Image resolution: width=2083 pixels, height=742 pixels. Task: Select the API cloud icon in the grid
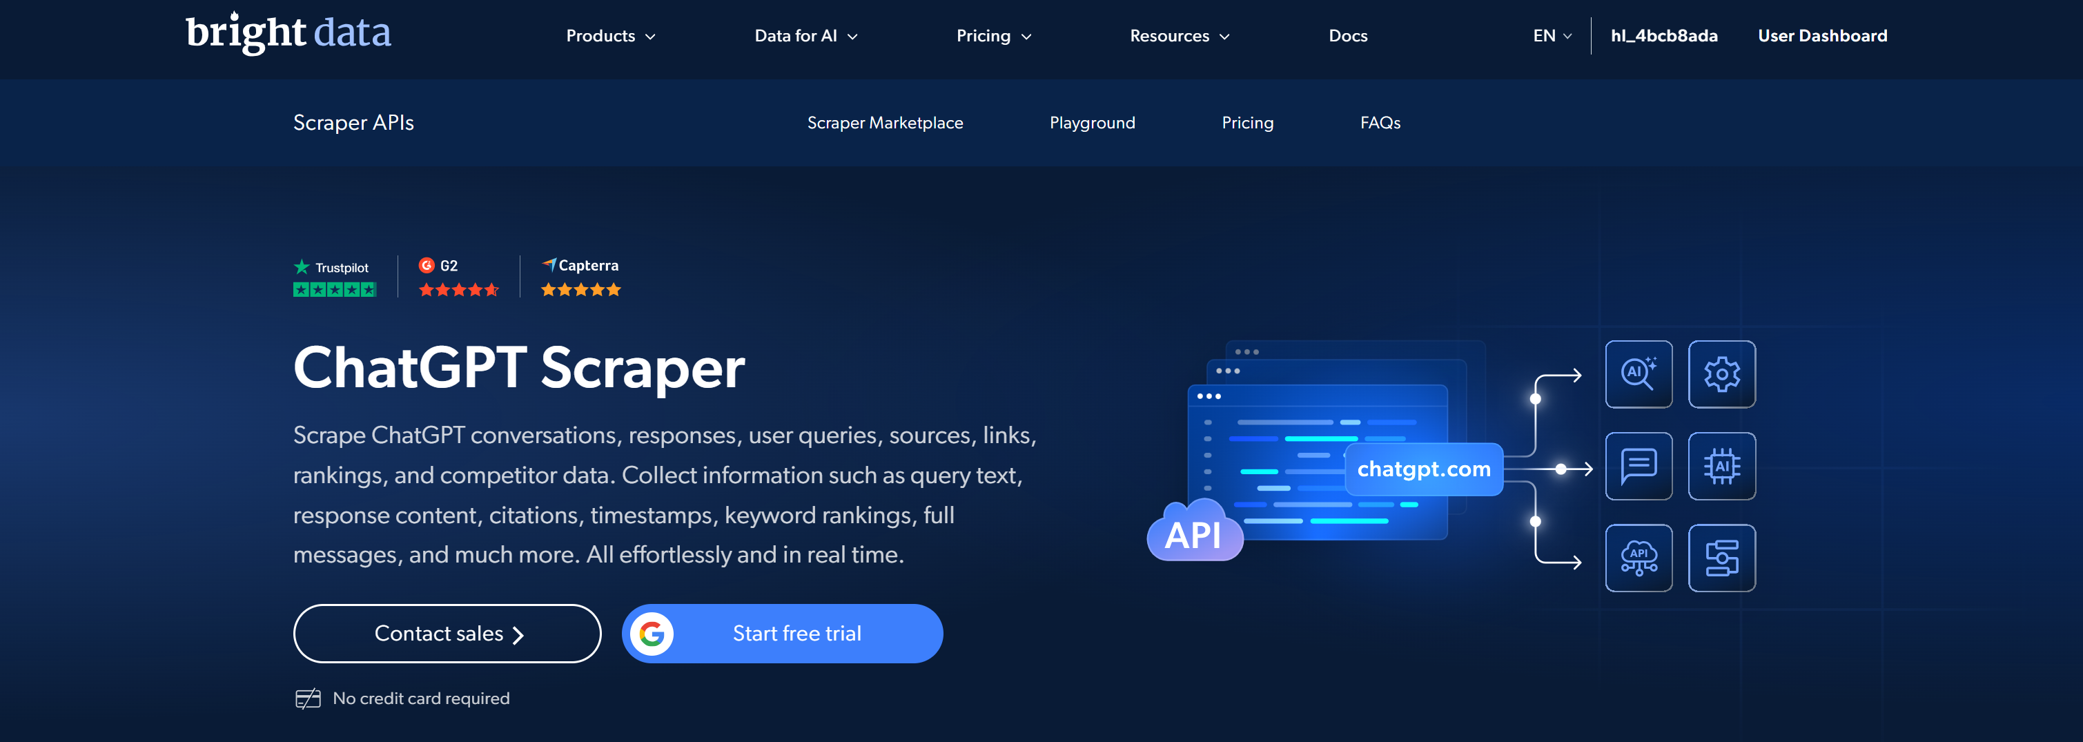[x=1639, y=558]
